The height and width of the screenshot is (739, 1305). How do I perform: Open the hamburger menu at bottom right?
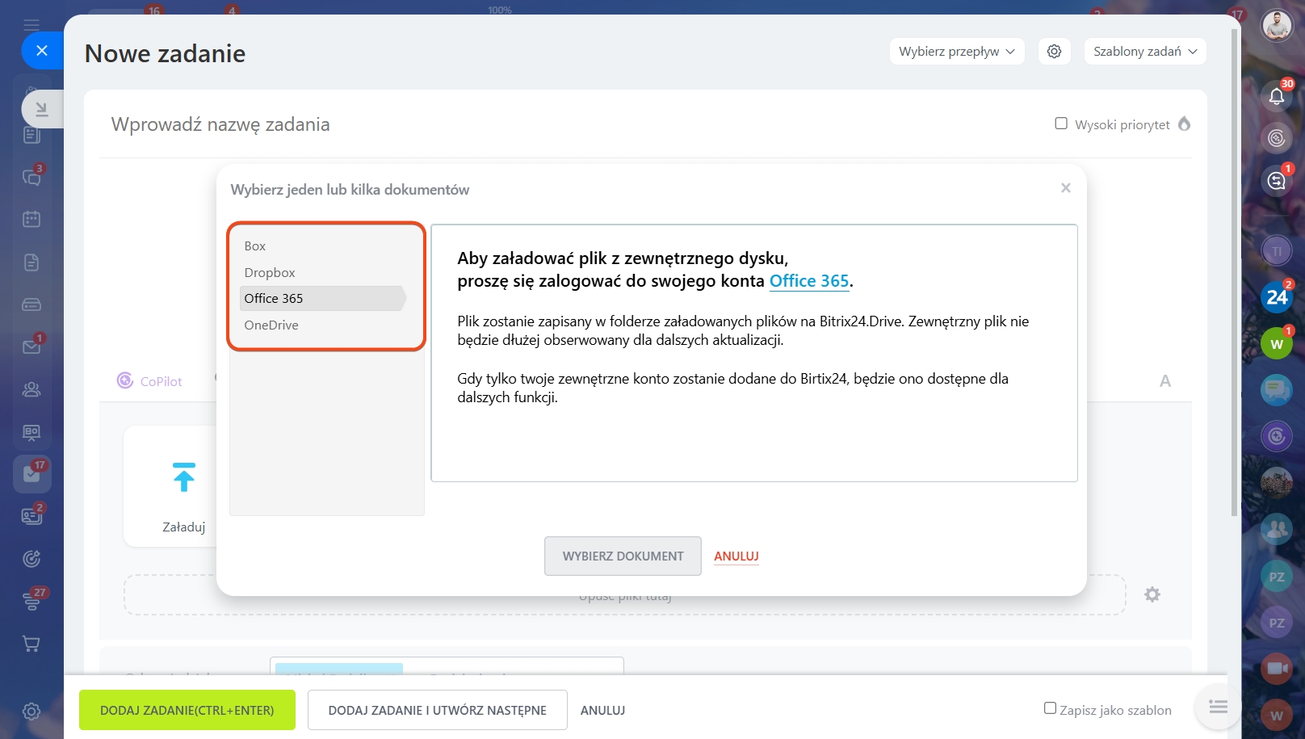coord(1218,707)
